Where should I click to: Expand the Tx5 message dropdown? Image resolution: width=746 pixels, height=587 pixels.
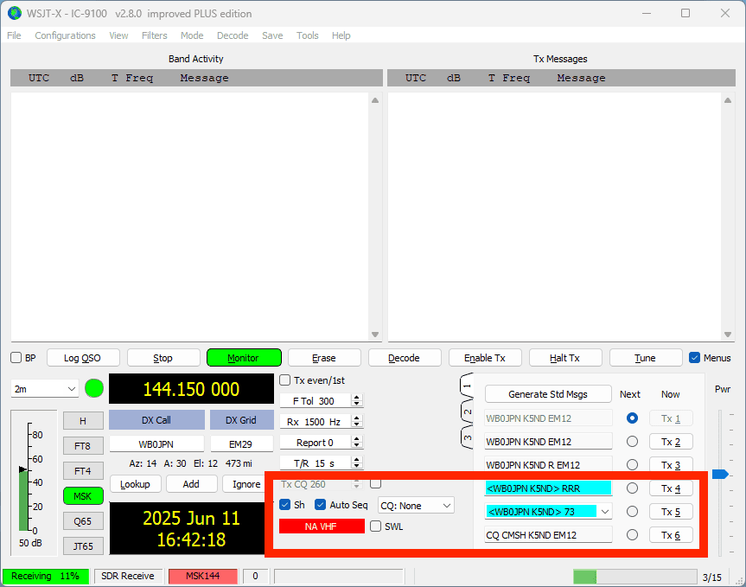point(604,512)
